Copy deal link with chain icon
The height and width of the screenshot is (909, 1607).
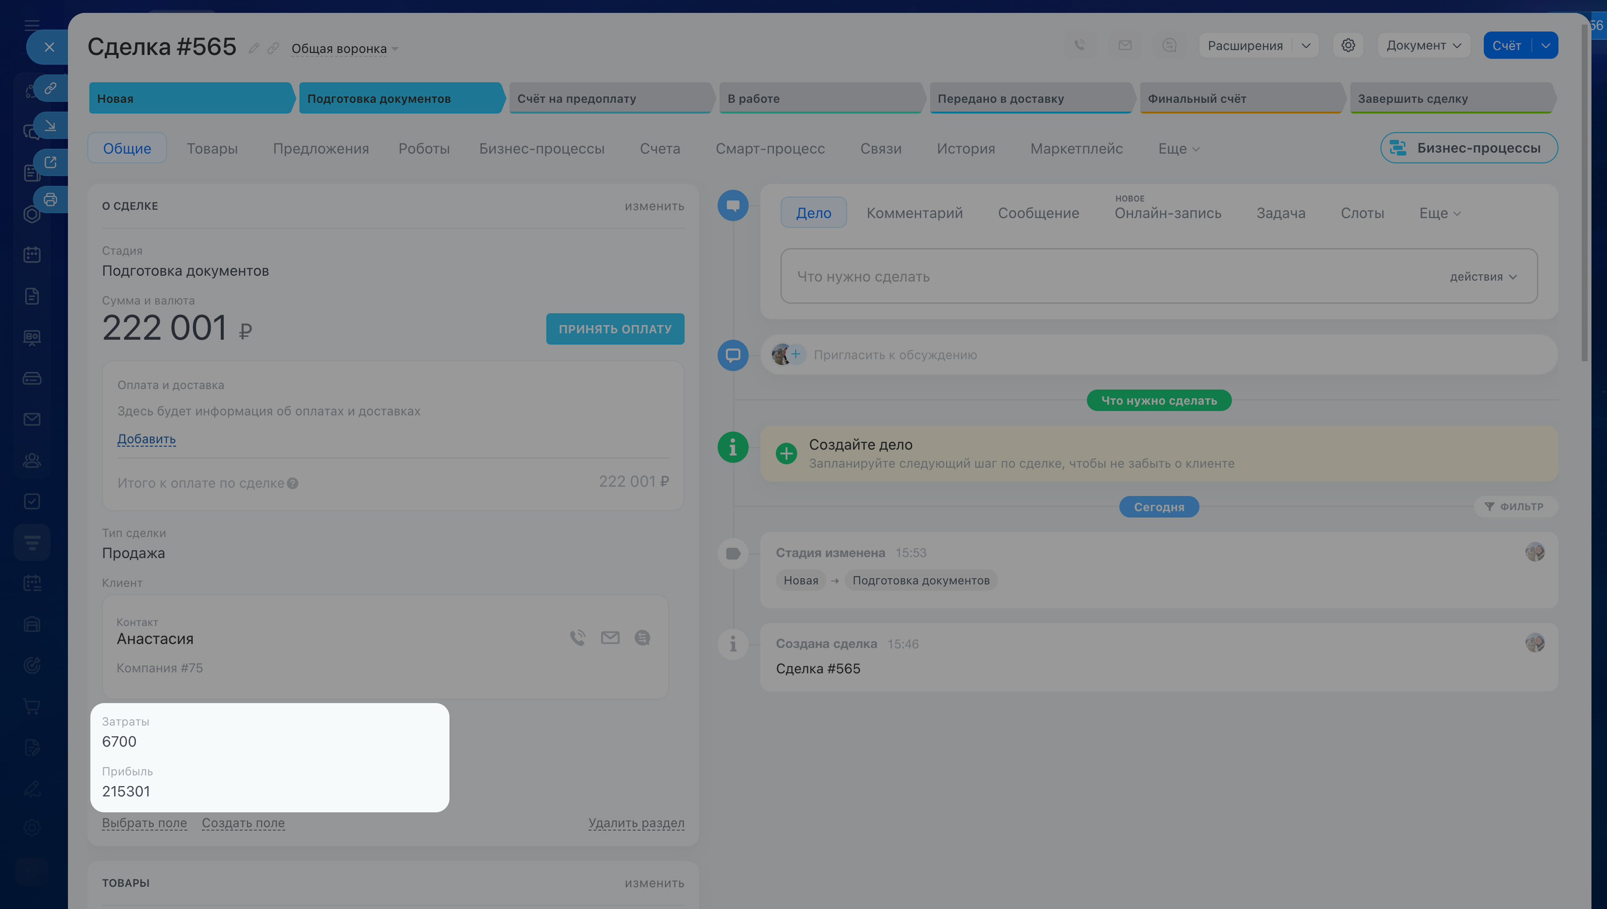click(273, 49)
